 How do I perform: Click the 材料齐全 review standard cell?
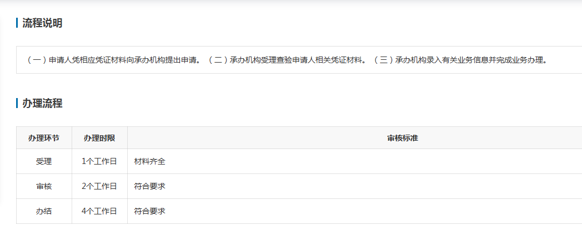(x=150, y=162)
